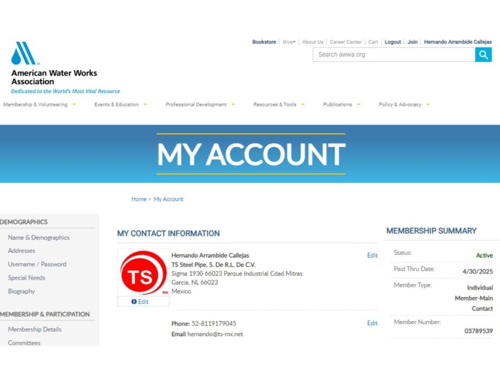Focus the Search awwa.org field
This screenshot has width=500, height=385.
coord(394,54)
